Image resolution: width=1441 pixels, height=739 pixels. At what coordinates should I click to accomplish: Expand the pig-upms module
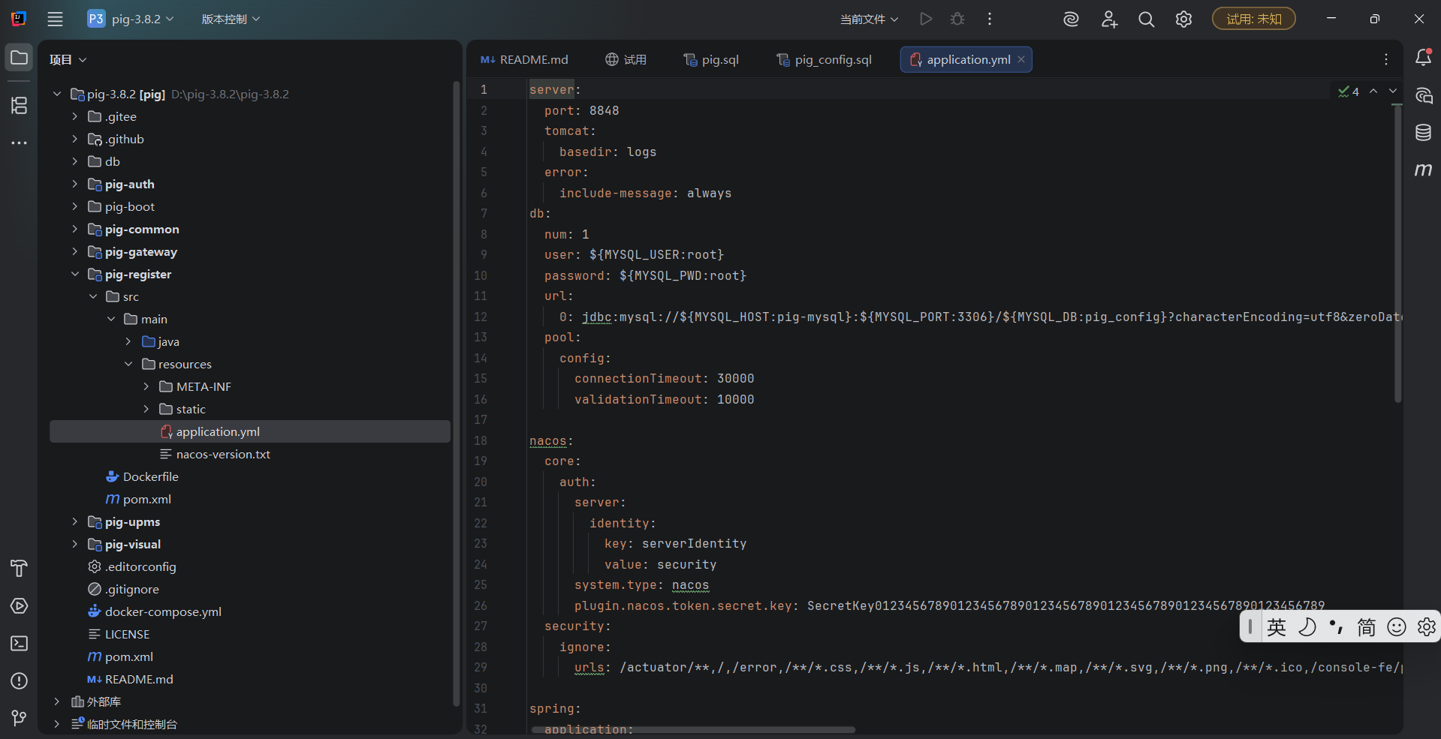(x=74, y=521)
